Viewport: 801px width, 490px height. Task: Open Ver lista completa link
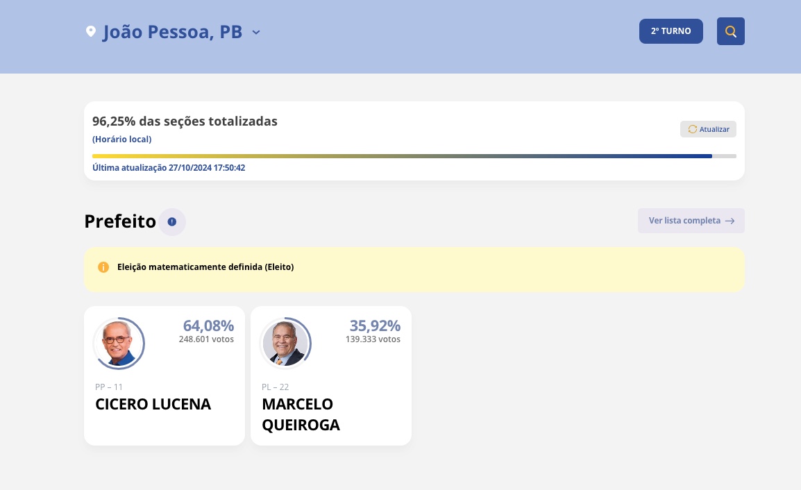pyautogui.click(x=684, y=221)
